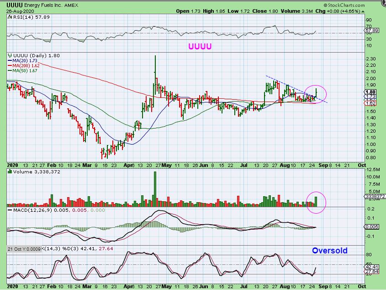Click the UUUU (Daily) 1.80 legend label
386x290 pixels.
pyautogui.click(x=36, y=55)
